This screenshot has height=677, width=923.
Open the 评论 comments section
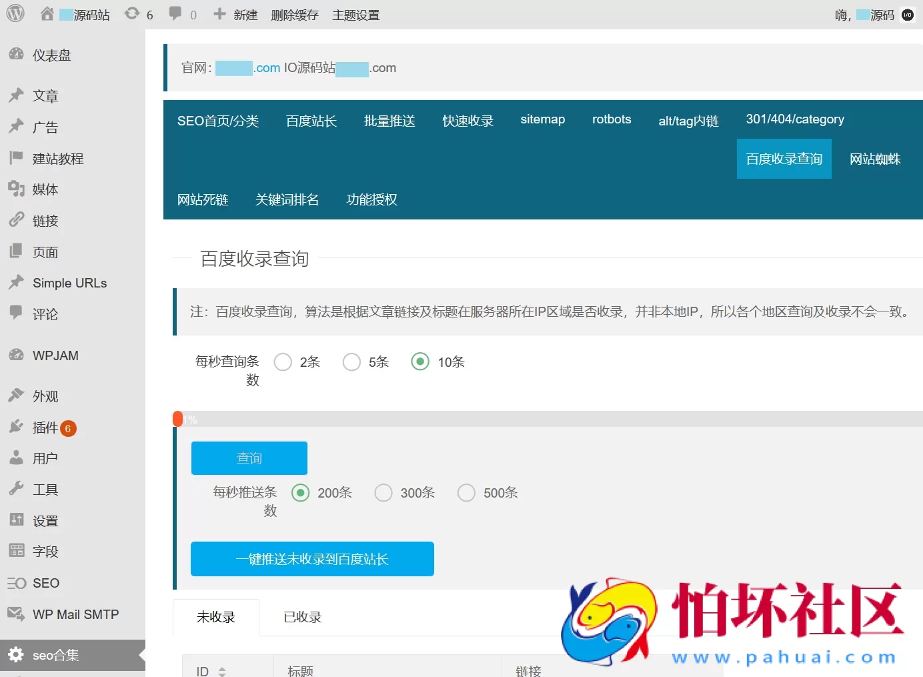coord(45,313)
